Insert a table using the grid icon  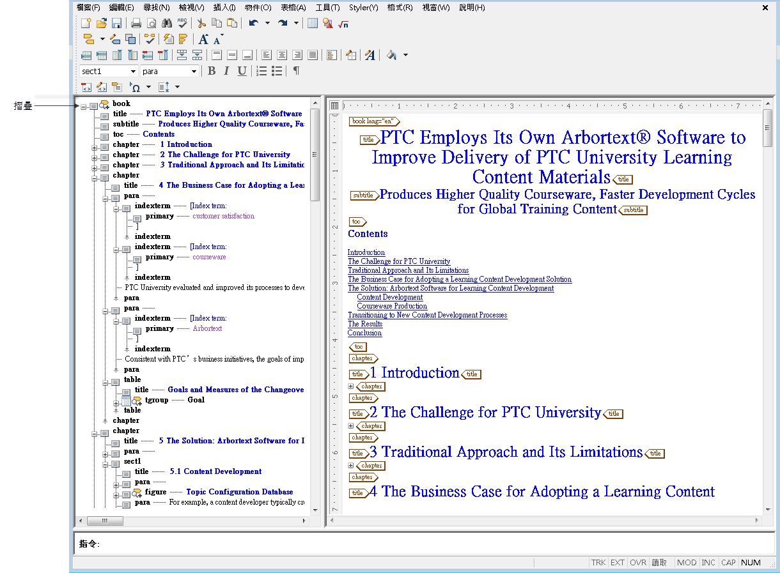[x=313, y=24]
